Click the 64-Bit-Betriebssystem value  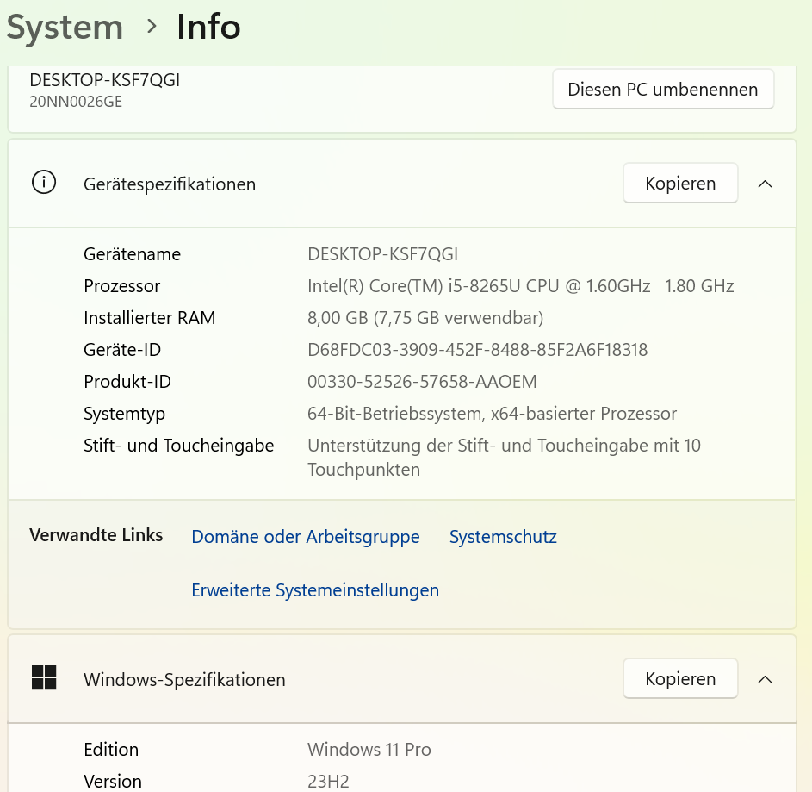(x=492, y=414)
